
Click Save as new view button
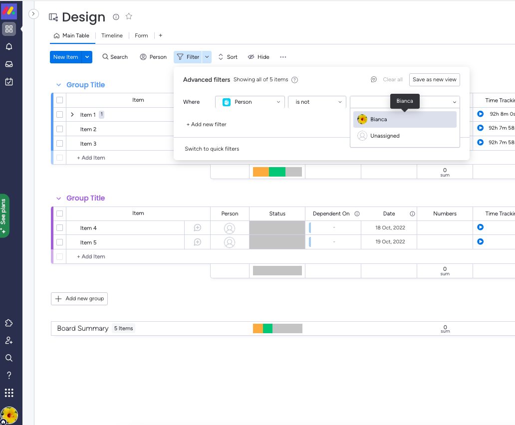(434, 80)
